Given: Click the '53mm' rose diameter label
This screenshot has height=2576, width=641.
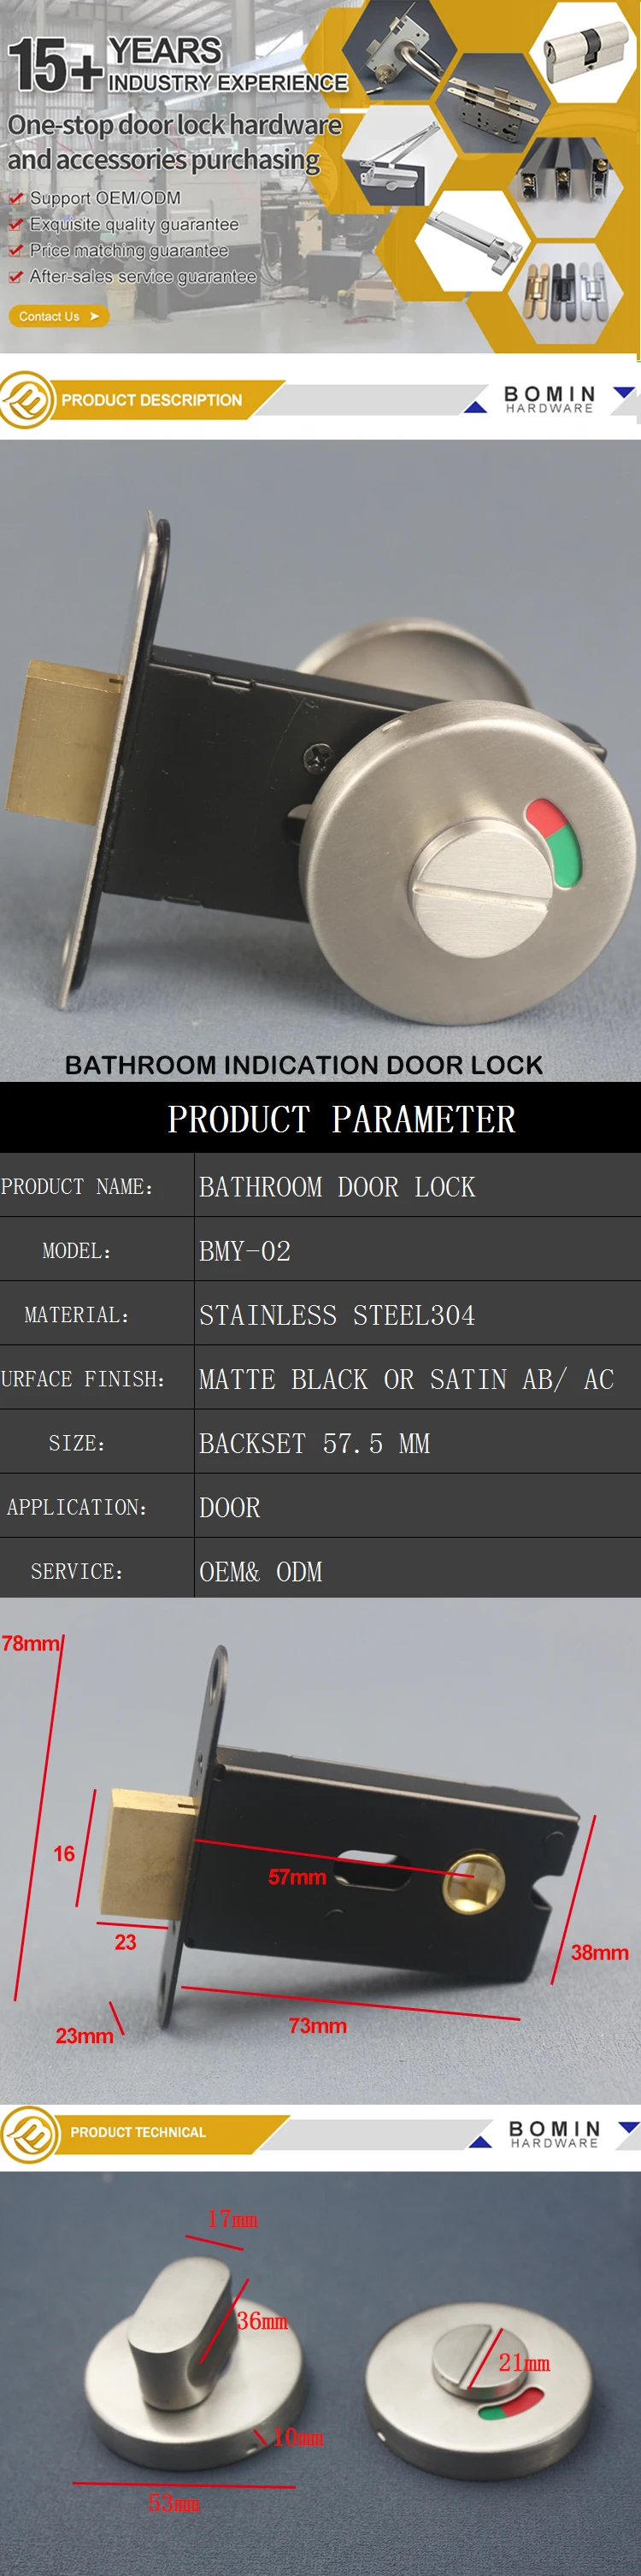Looking at the screenshot, I should 174,2502.
